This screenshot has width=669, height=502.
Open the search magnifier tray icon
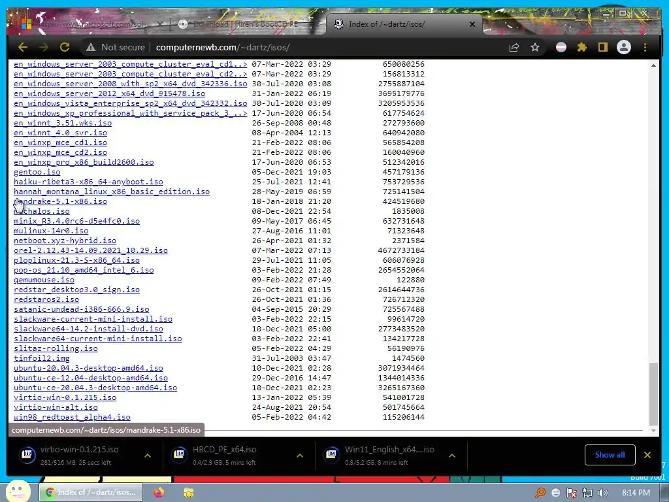point(540,493)
